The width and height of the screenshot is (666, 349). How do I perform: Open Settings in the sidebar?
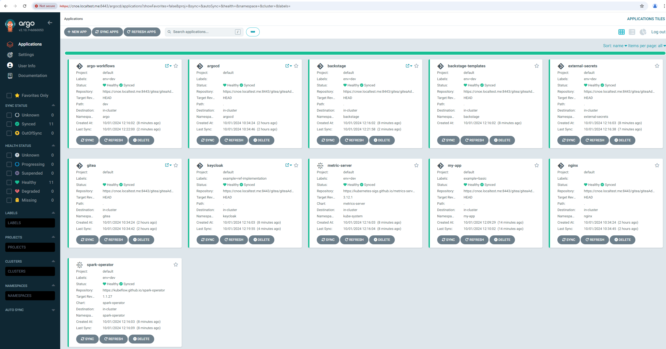[26, 55]
